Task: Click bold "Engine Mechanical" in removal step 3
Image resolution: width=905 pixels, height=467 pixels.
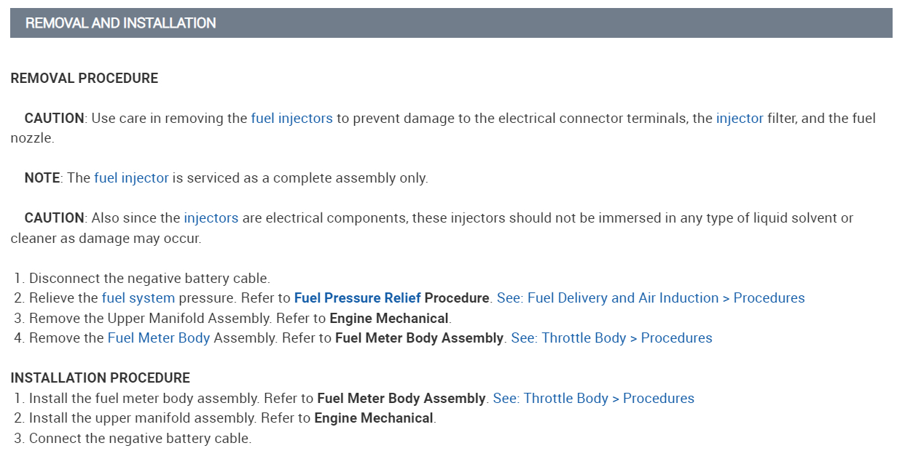Action: [388, 319]
